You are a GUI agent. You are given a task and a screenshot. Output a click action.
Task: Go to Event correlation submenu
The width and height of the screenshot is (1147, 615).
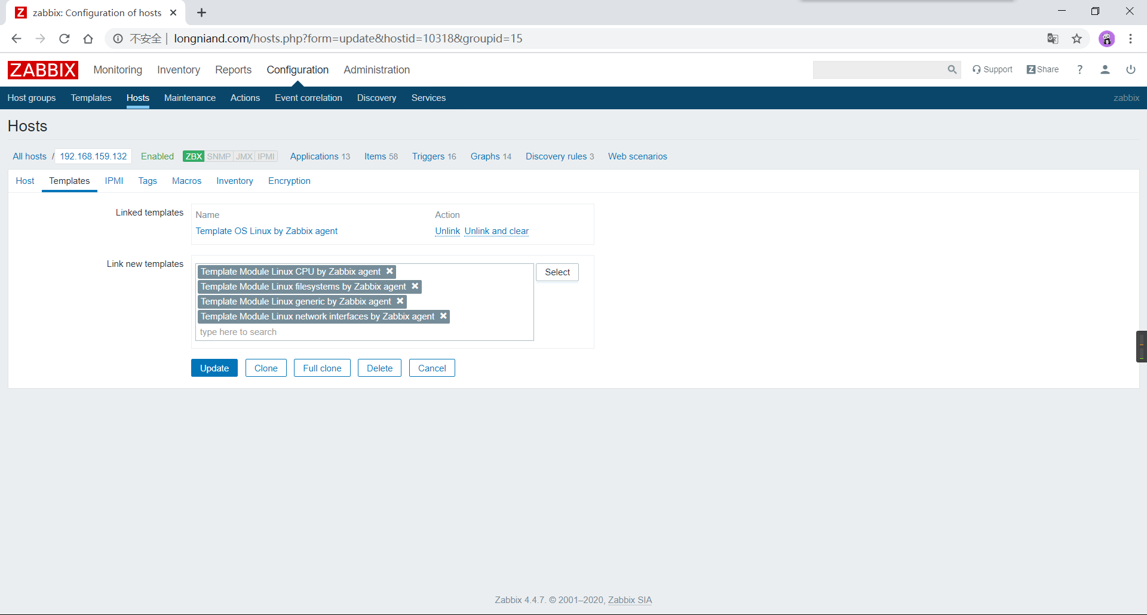[x=308, y=98]
